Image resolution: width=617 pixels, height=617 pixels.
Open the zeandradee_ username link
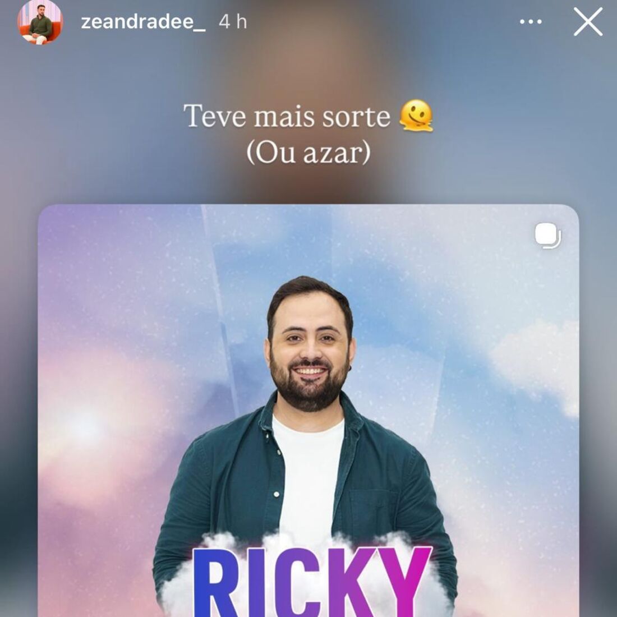click(x=143, y=22)
